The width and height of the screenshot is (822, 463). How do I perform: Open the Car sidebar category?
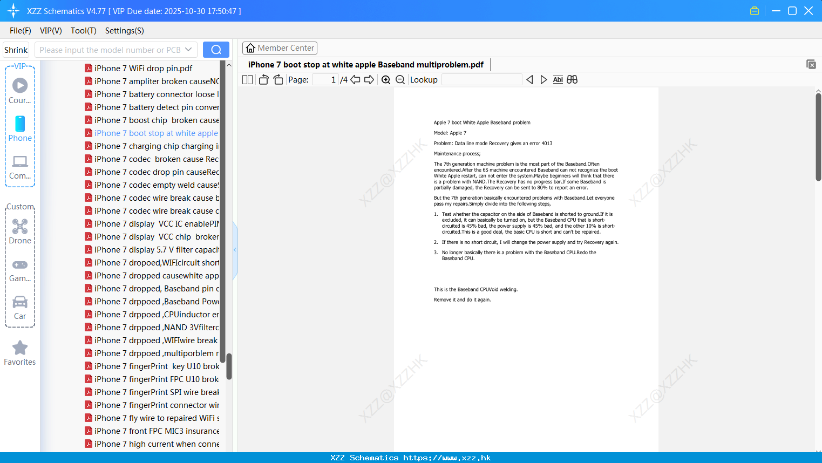20,308
